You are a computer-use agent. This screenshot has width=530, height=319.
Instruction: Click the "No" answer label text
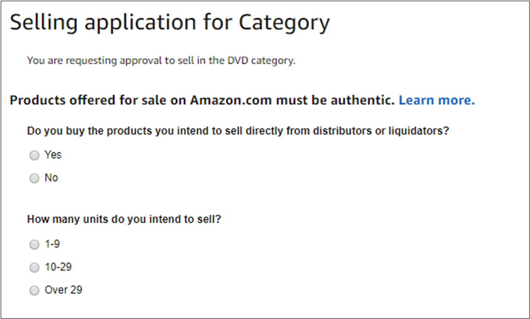click(x=51, y=178)
